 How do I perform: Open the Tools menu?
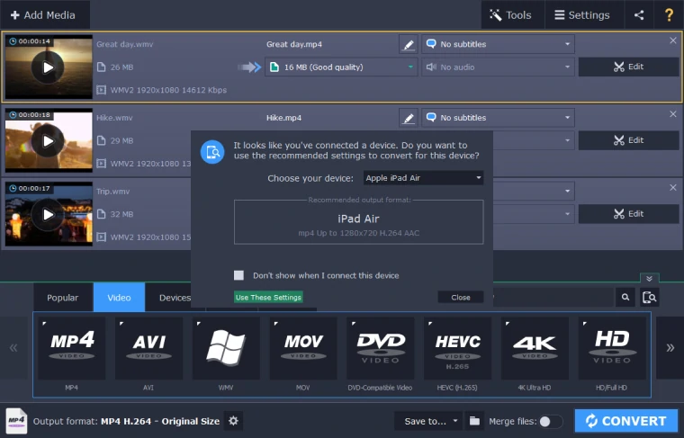pos(513,14)
